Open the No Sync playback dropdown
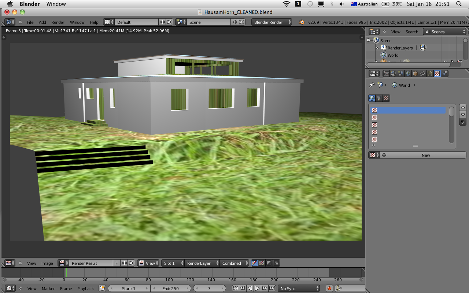The height and width of the screenshot is (293, 469). (x=299, y=289)
